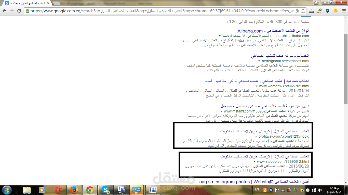The height and width of the screenshot is (195, 348).
Task: Open the Alibaba.com result title link
Action: click(273, 31)
